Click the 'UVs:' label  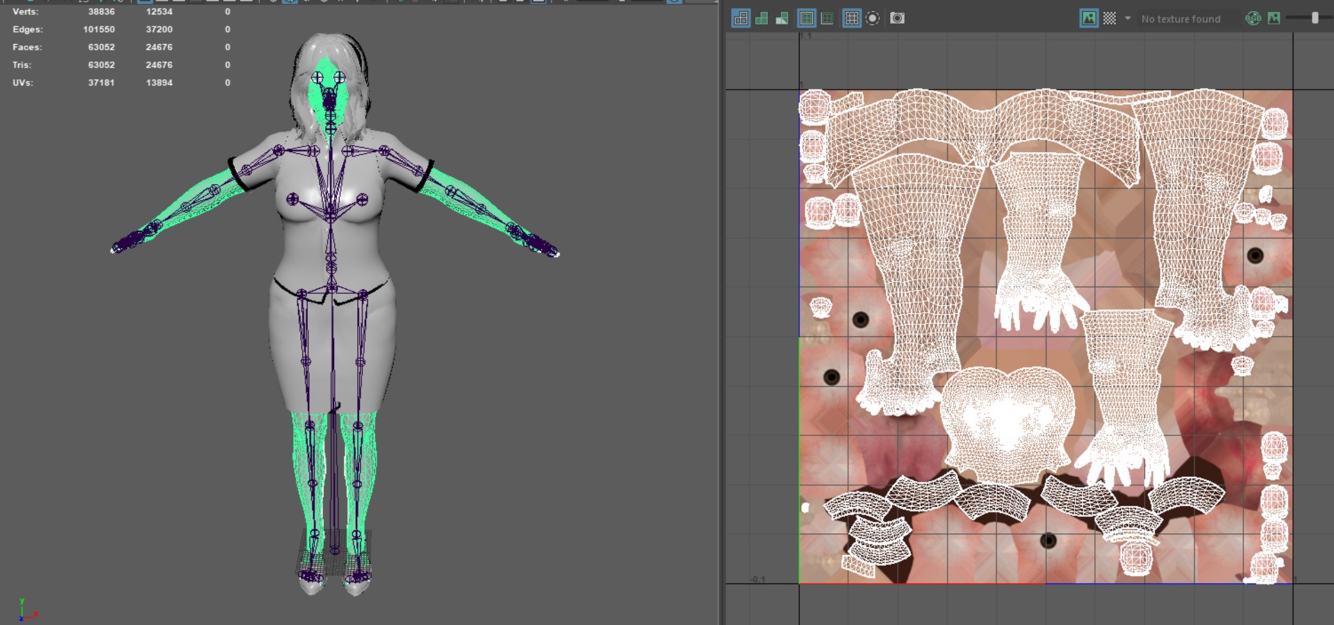point(23,83)
